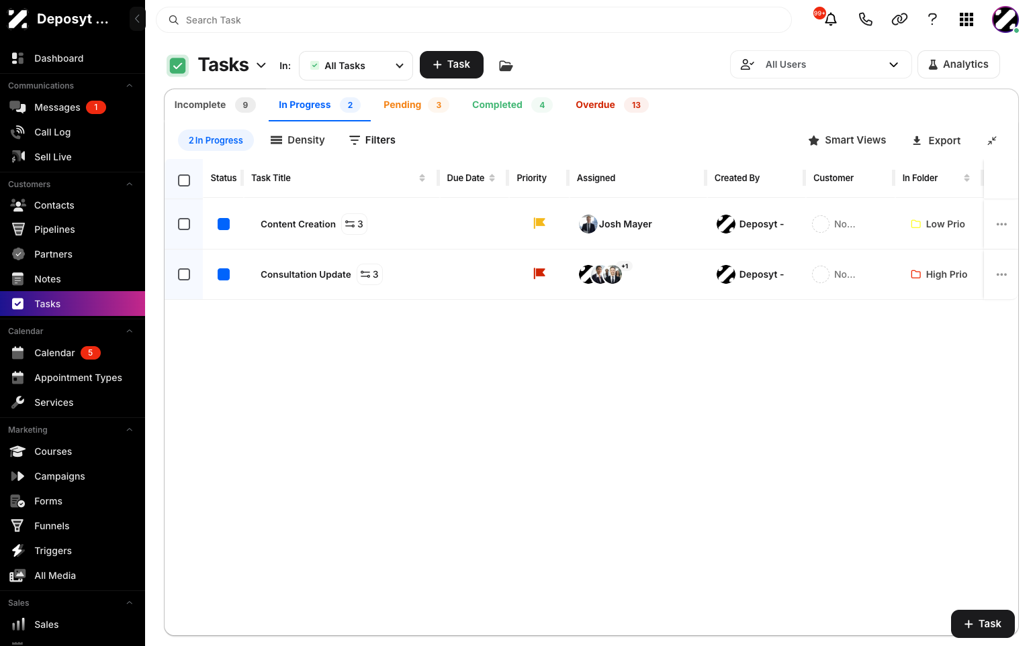Click the collapse fullscreen arrows icon
1035x646 pixels.
click(x=992, y=140)
